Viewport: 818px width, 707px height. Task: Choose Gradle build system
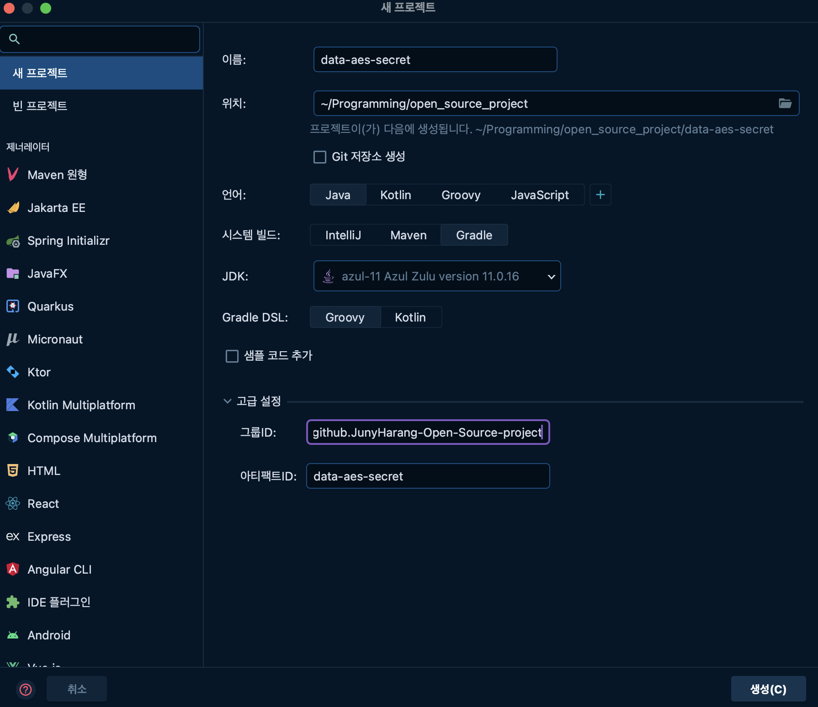coord(474,235)
